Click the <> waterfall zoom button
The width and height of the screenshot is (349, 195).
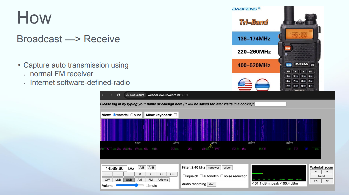pos(327,181)
